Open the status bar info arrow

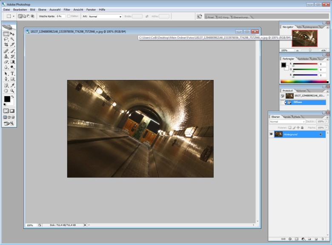(x=85, y=225)
